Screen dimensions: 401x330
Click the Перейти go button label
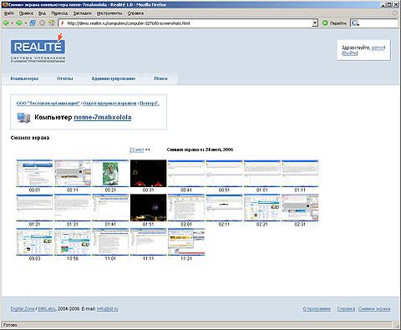click(x=338, y=23)
